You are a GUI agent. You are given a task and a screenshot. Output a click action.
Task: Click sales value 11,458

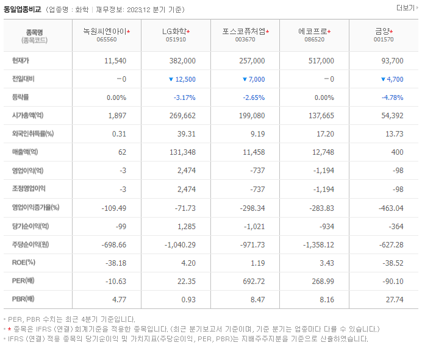(x=254, y=152)
